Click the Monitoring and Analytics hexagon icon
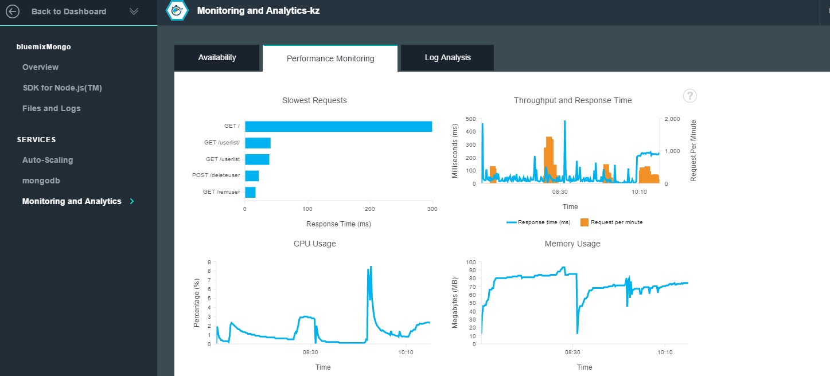The width and height of the screenshot is (830, 376). (x=177, y=11)
